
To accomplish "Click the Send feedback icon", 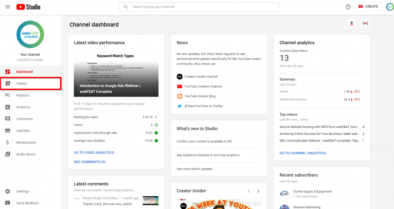I will (8, 203).
